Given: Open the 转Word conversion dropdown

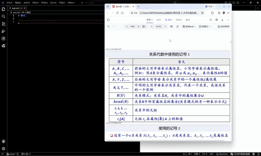Looking at the screenshot, I should click(189, 27).
